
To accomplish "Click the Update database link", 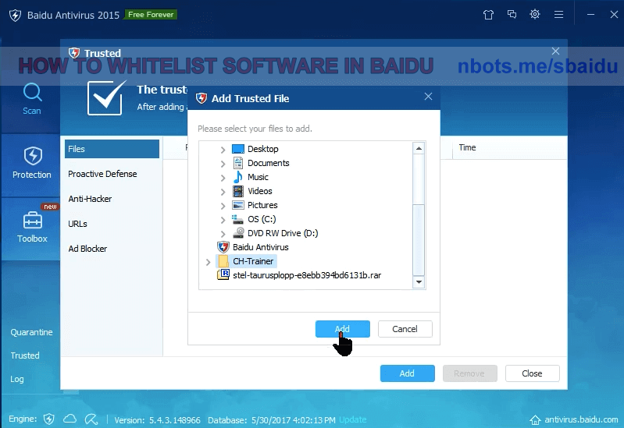I will [x=352, y=419].
